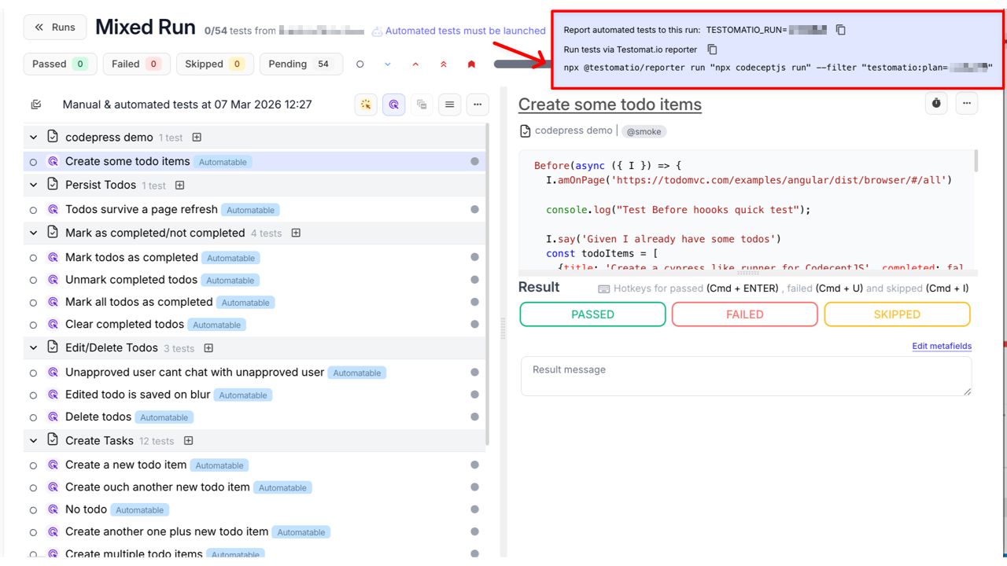Open the hamburger list-view menu

[449, 105]
